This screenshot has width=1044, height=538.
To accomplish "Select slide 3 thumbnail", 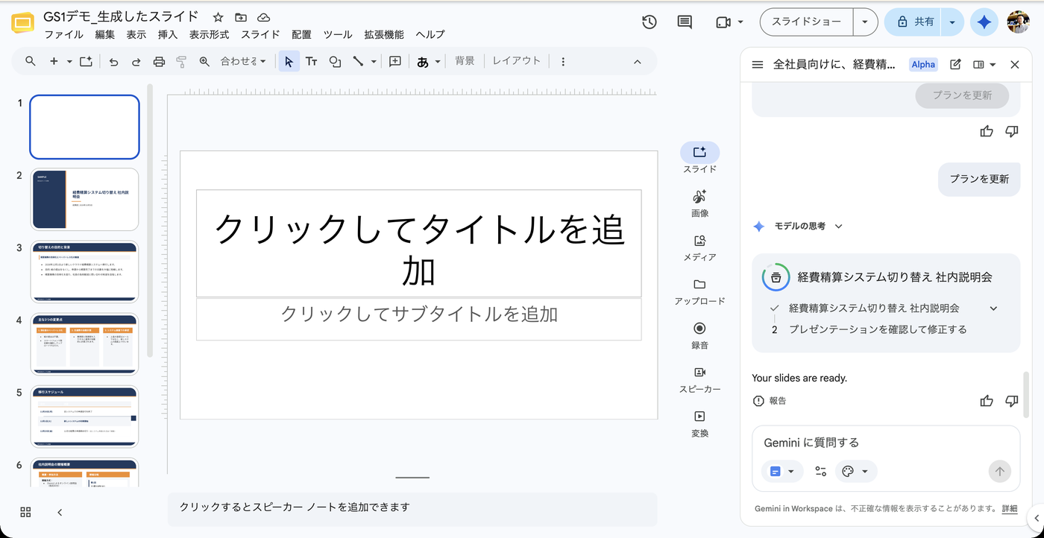I will (x=84, y=272).
